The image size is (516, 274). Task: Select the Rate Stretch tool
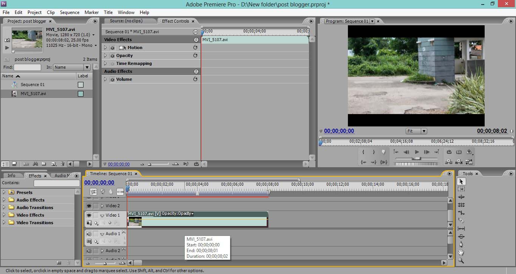[461, 213]
